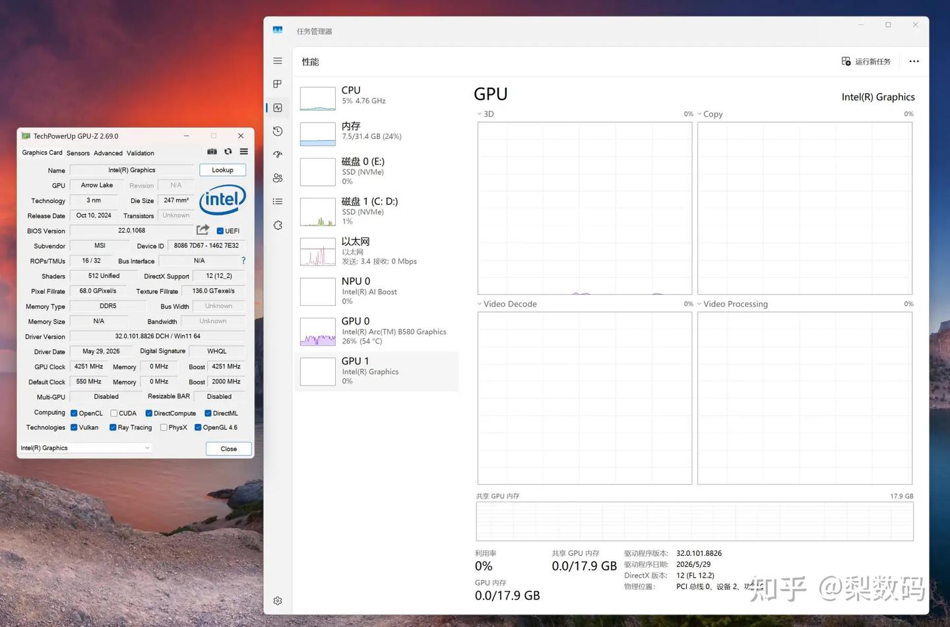
Task: Click the Bus Interface question mark in GPU-Z
Action: (243, 260)
